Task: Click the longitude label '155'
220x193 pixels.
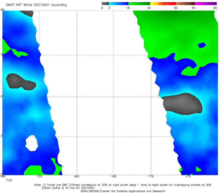Action: 40,176
